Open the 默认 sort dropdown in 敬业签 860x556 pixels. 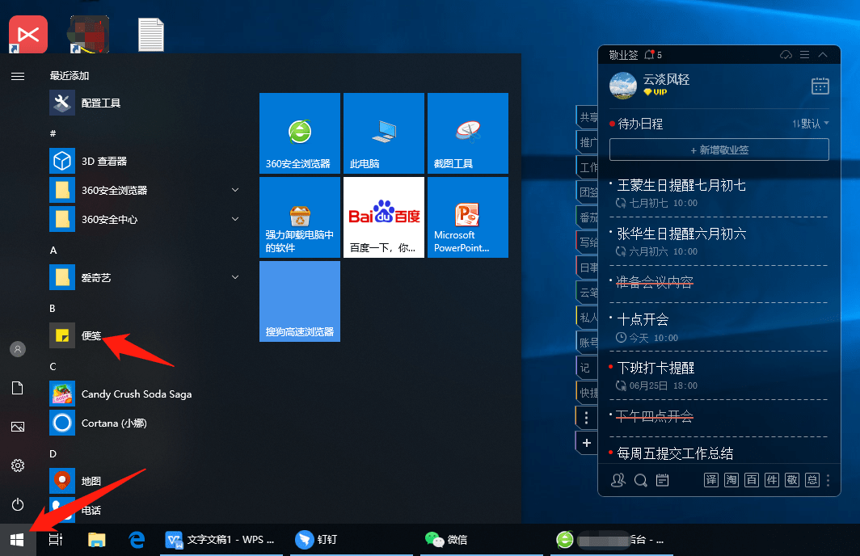811,124
